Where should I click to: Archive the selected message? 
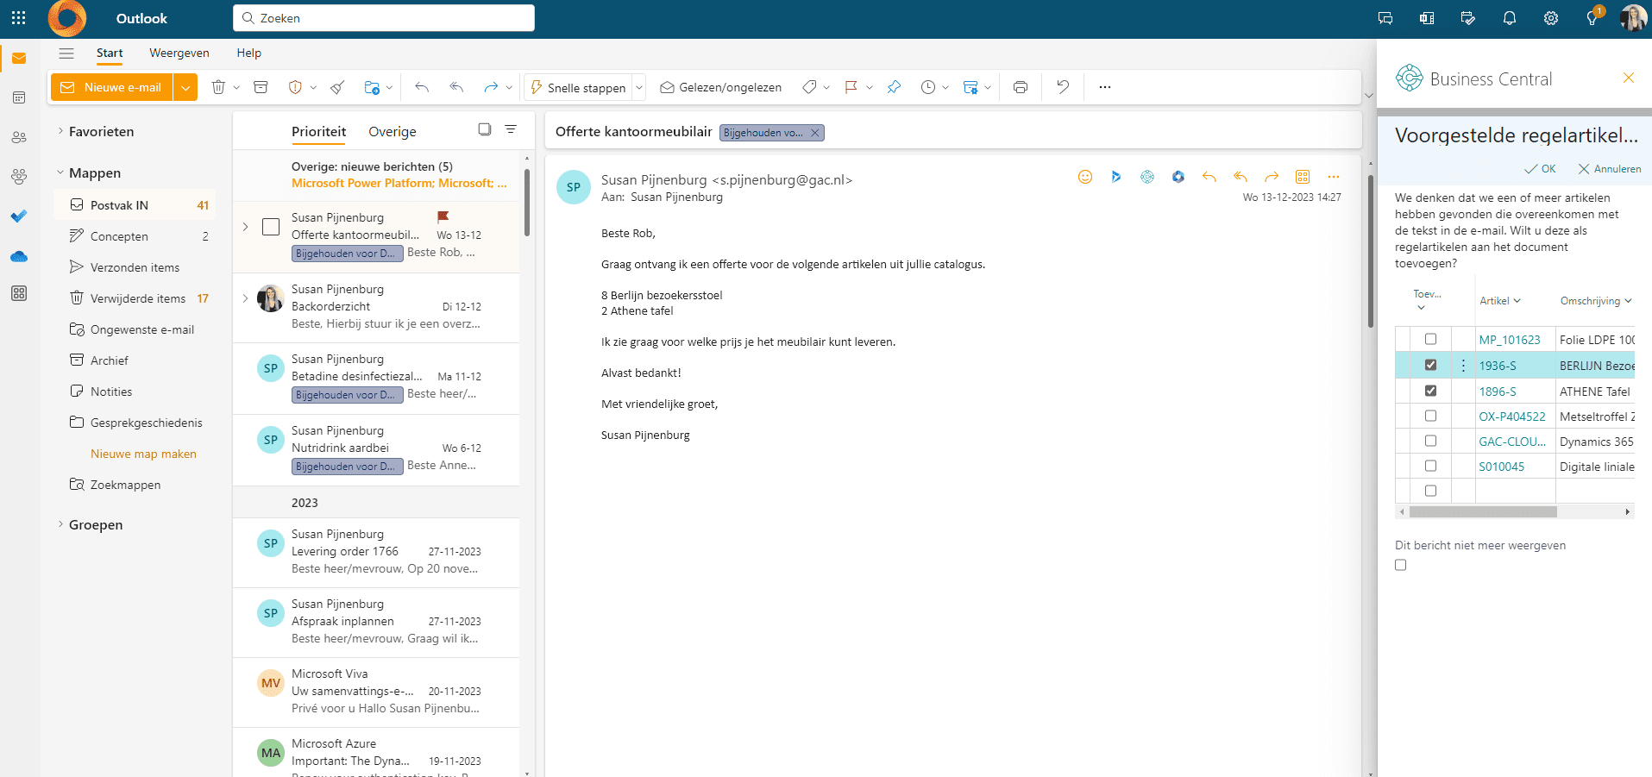tap(261, 87)
